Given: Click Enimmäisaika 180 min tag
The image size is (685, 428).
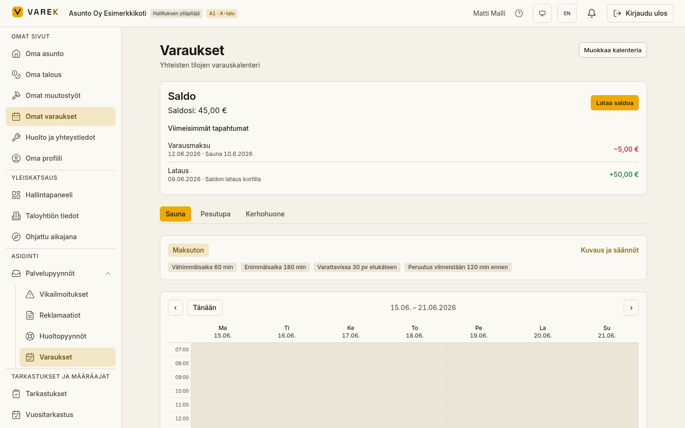Looking at the screenshot, I should [275, 267].
